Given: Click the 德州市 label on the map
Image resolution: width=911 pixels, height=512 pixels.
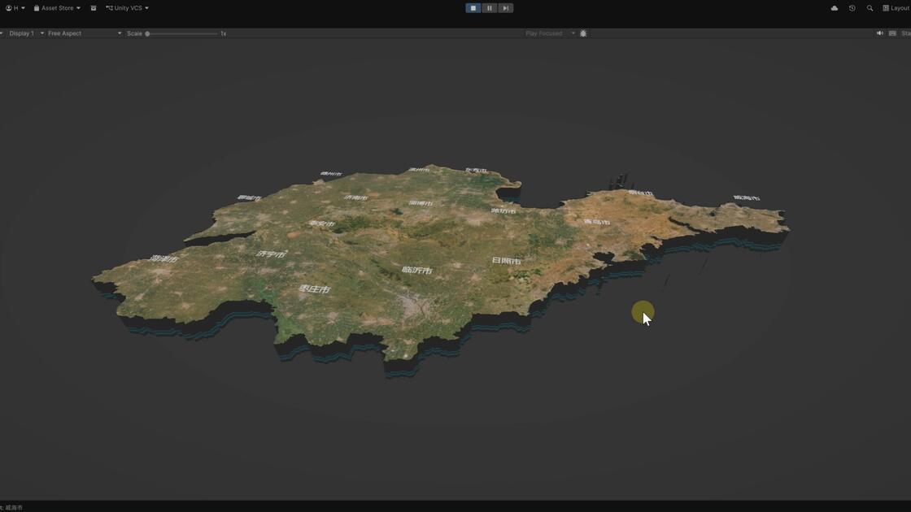Looking at the screenshot, I should (331, 174).
